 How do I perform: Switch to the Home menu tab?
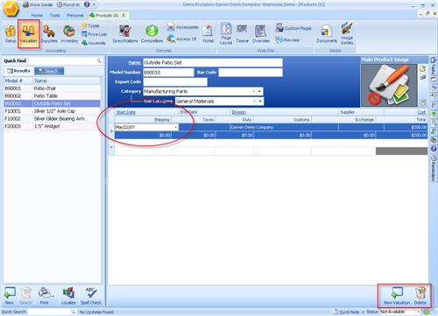[37, 15]
